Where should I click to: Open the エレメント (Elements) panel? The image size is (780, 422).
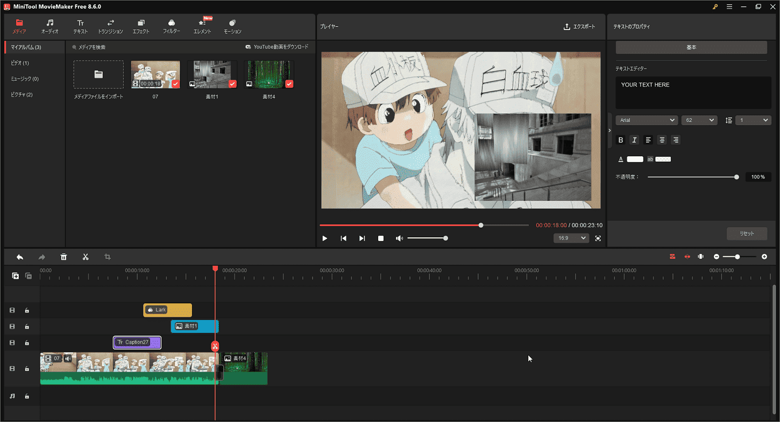tap(202, 26)
